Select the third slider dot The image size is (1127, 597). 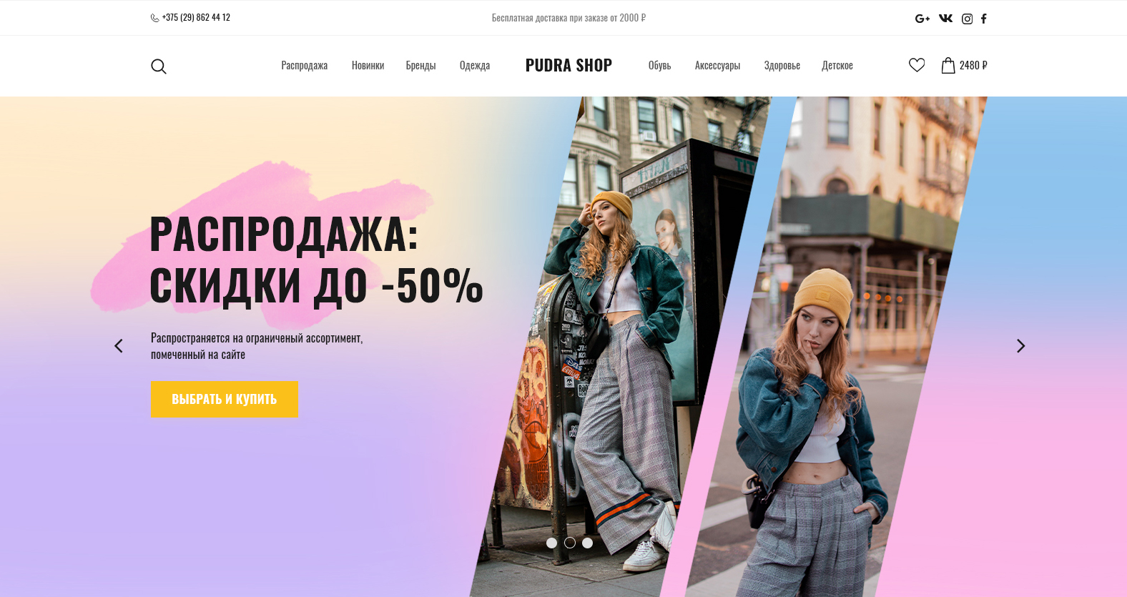click(587, 543)
